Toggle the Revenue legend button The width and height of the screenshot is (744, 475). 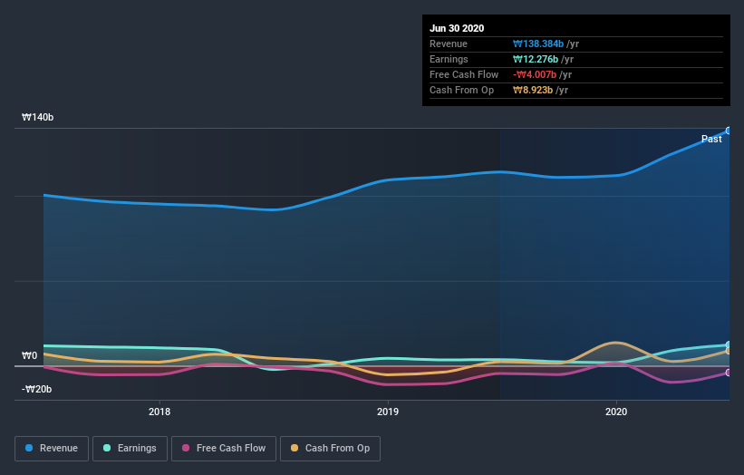(52, 449)
